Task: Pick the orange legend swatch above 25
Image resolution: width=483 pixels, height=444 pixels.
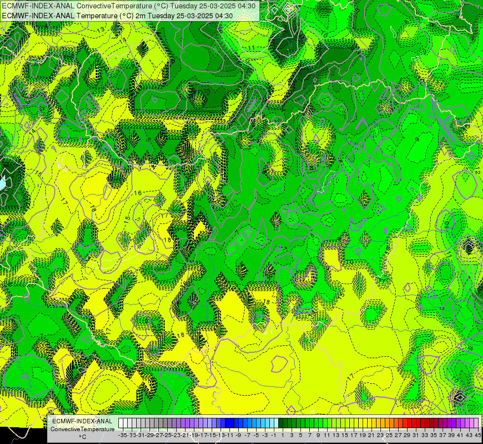Action: coord(387,423)
